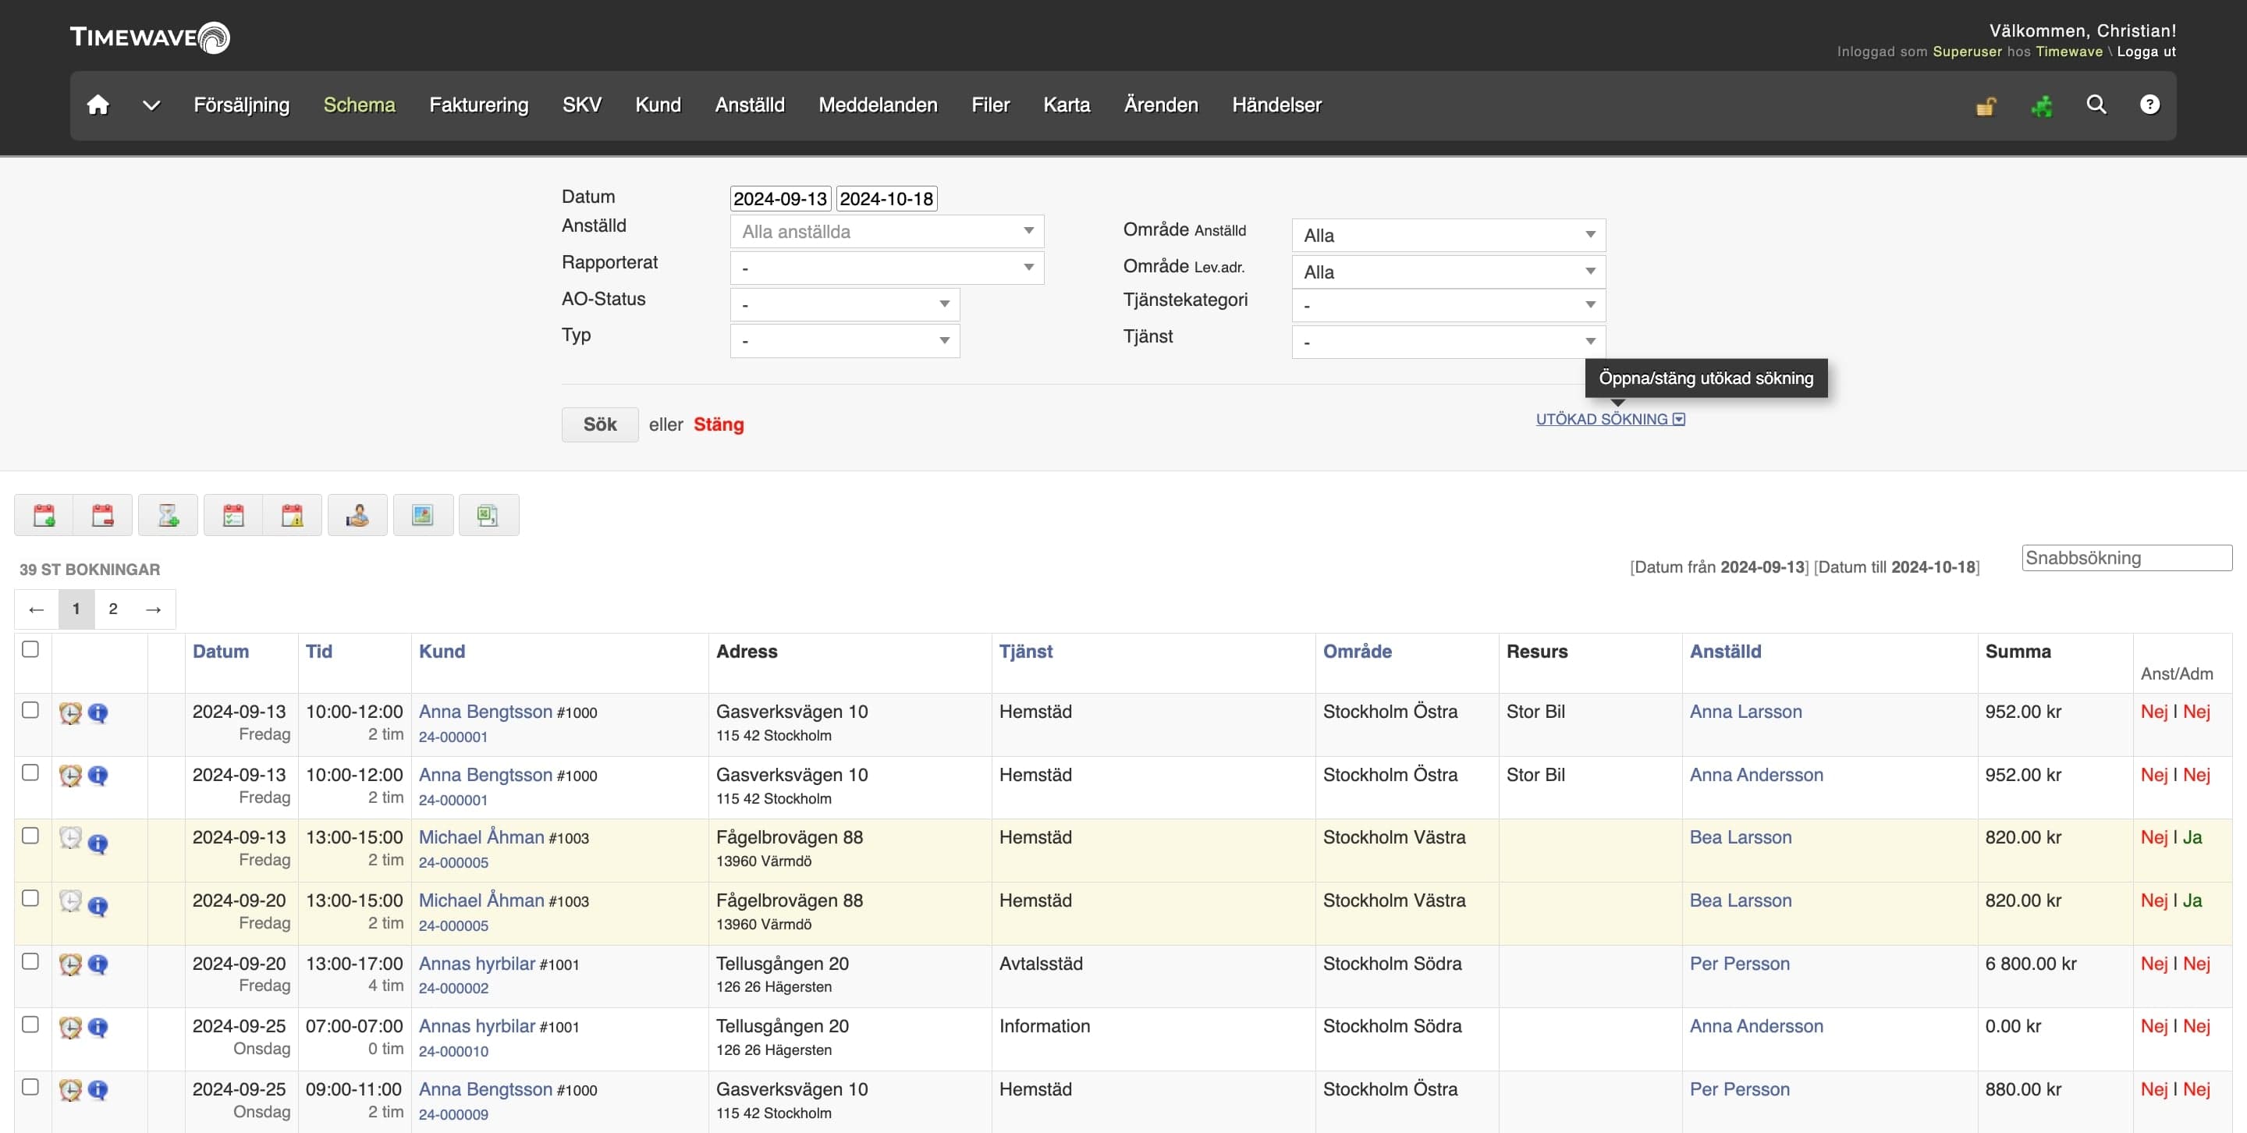Image resolution: width=2247 pixels, height=1133 pixels.
Task: Click clock icon on Michael Åhman 2024-09-13 row
Action: [69, 838]
